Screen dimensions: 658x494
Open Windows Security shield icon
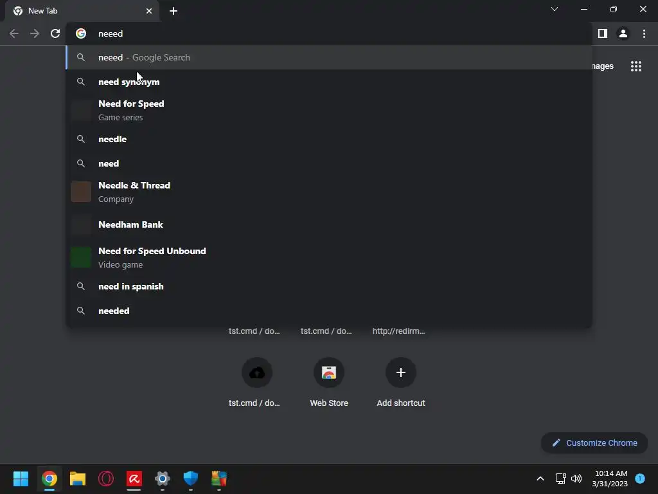[190, 479]
